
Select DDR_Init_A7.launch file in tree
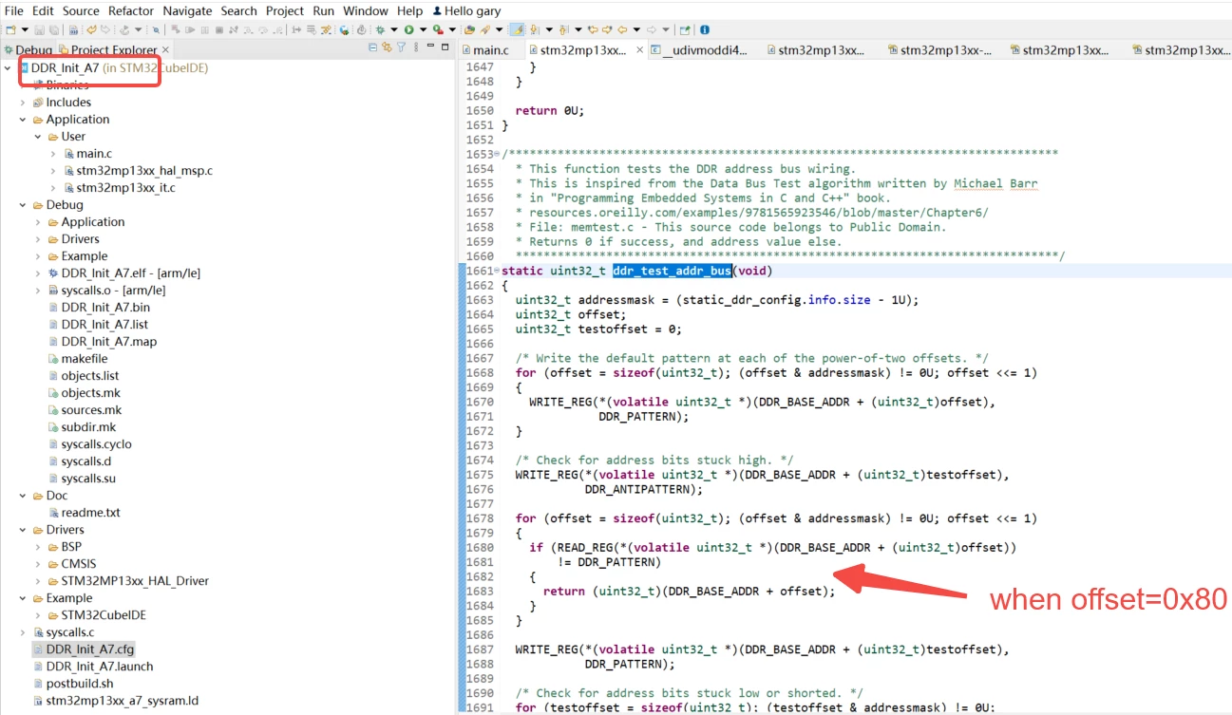(x=100, y=667)
